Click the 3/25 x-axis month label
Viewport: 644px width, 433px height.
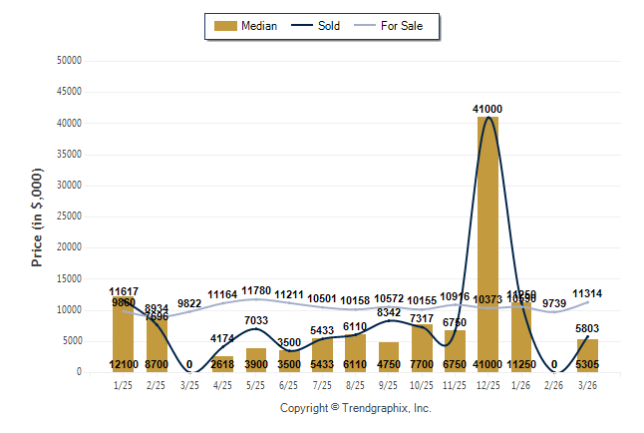(x=189, y=386)
